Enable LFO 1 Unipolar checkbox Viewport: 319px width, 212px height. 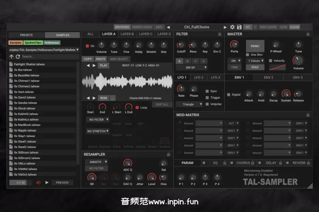[x=207, y=104]
